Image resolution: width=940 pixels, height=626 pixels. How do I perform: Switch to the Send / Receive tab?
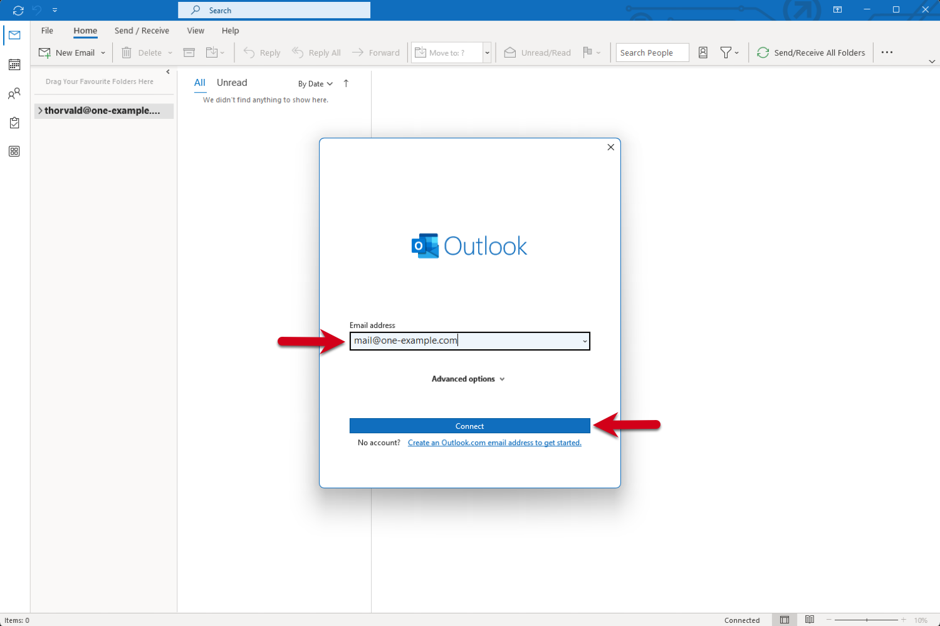click(142, 30)
